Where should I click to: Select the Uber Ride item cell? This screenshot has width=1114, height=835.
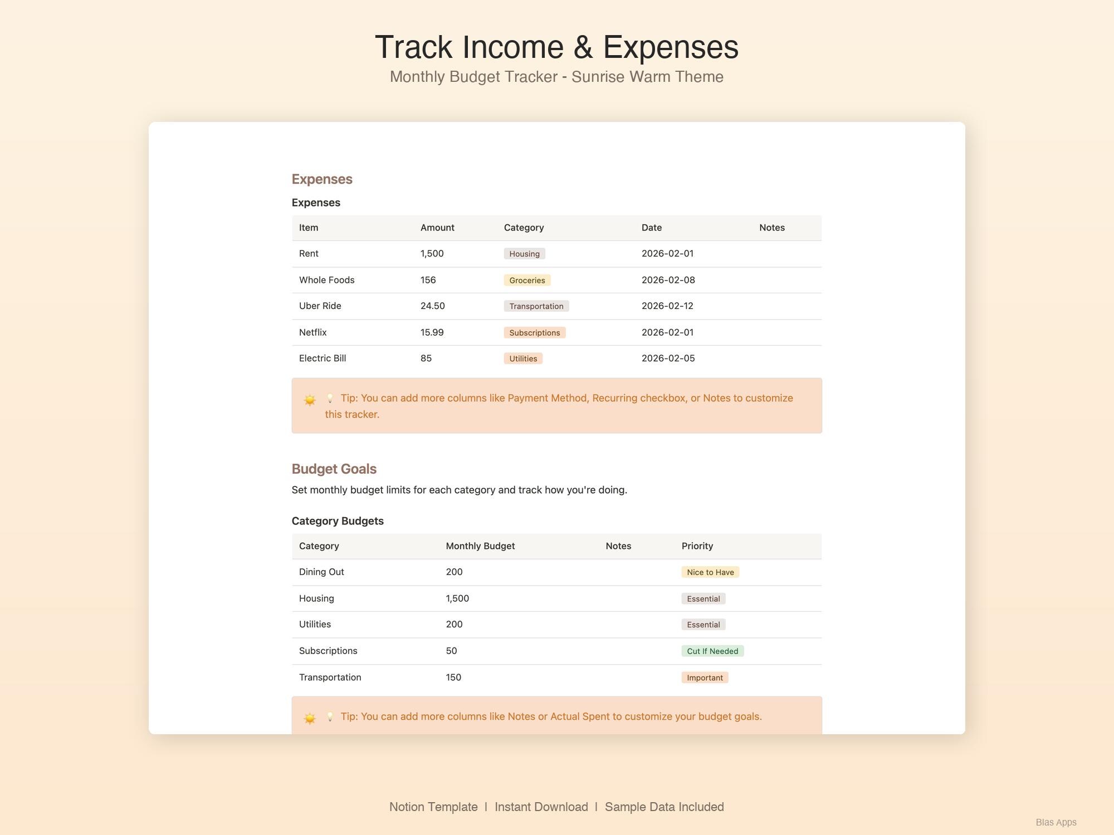click(320, 306)
